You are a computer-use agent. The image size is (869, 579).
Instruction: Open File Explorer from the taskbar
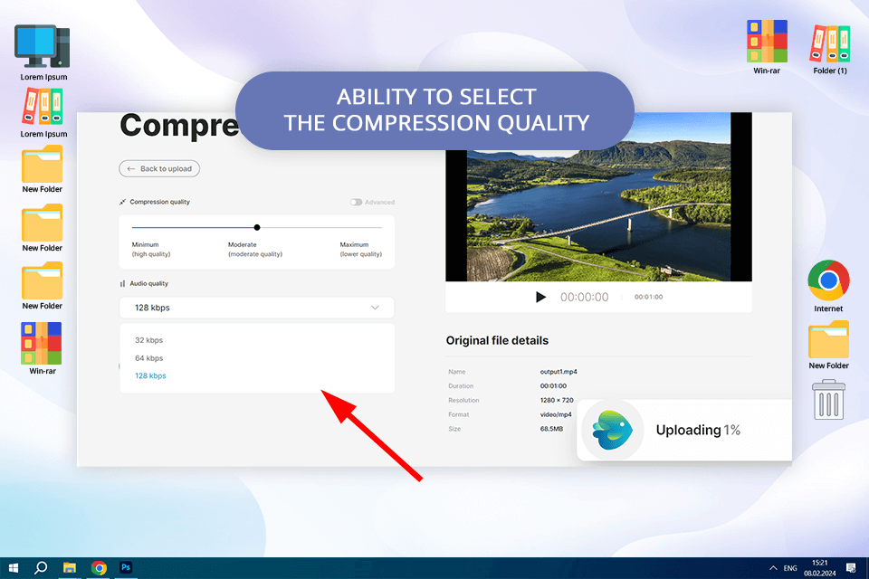(70, 568)
